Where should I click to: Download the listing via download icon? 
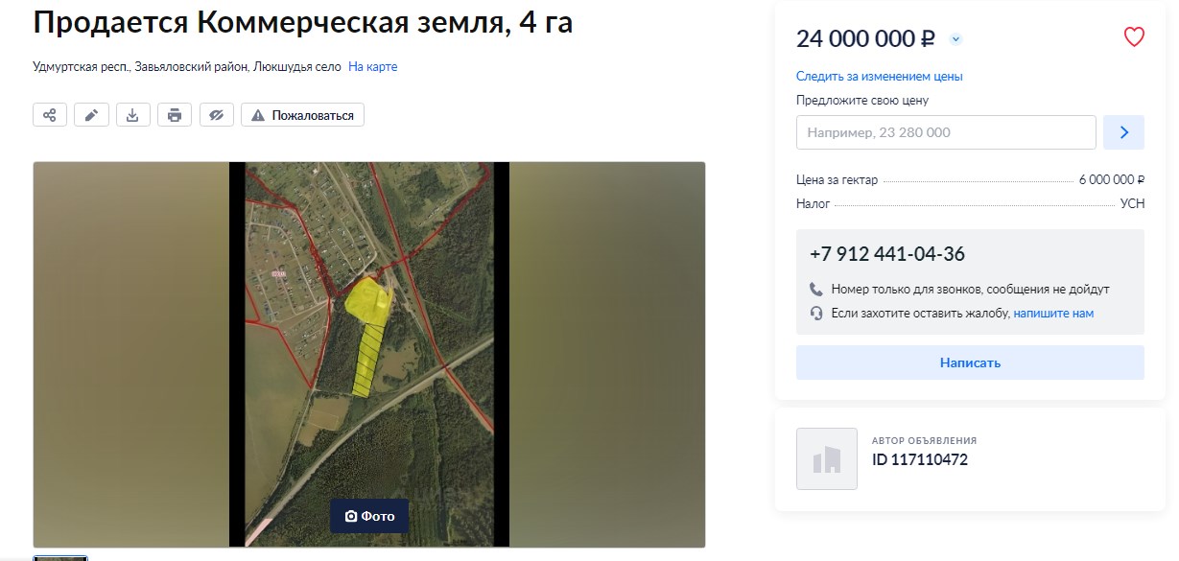(133, 115)
